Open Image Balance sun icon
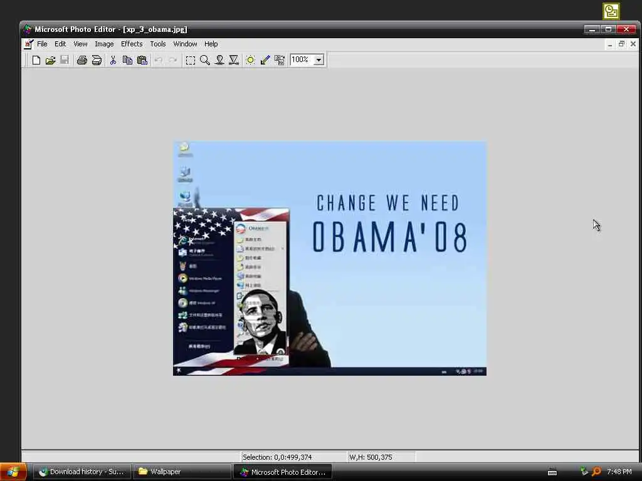 tap(250, 60)
